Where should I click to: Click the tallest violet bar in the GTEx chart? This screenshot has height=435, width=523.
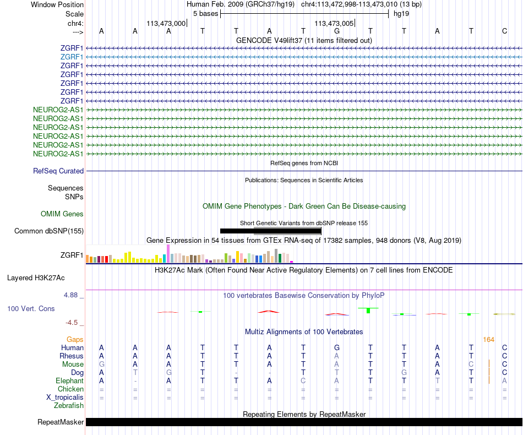168,254
